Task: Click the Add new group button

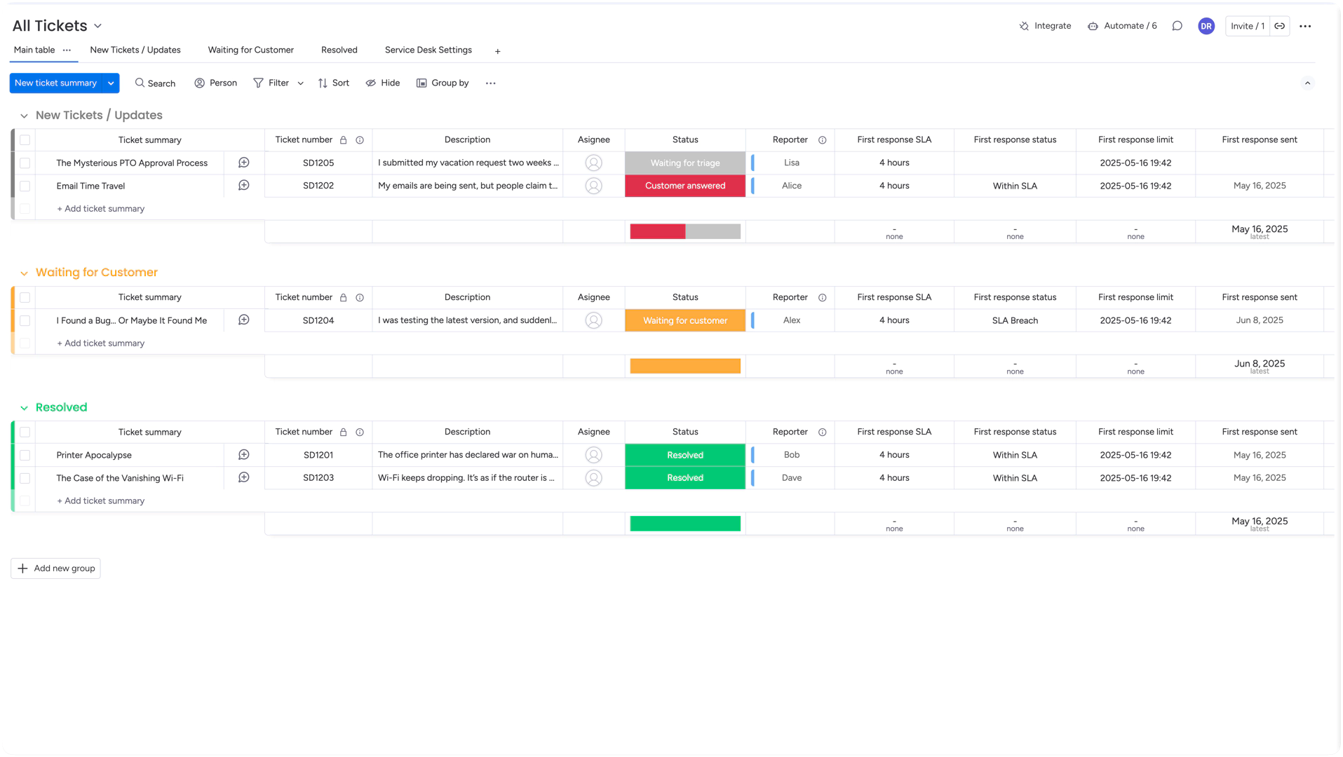Action: point(55,568)
